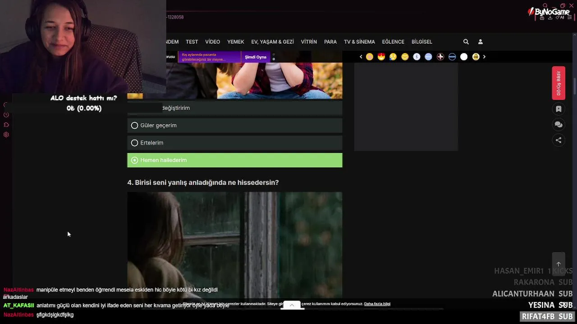Click the browser search magnifier in title bar
The image size is (577, 324).
(x=545, y=5)
